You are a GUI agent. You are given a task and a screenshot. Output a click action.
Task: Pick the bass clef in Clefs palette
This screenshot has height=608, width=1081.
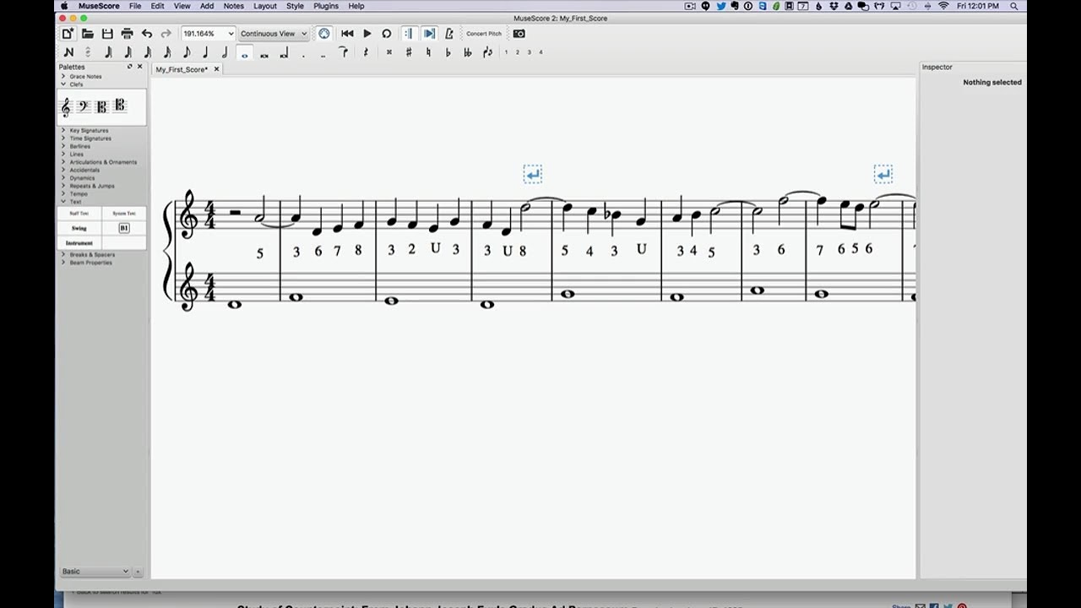pos(84,106)
